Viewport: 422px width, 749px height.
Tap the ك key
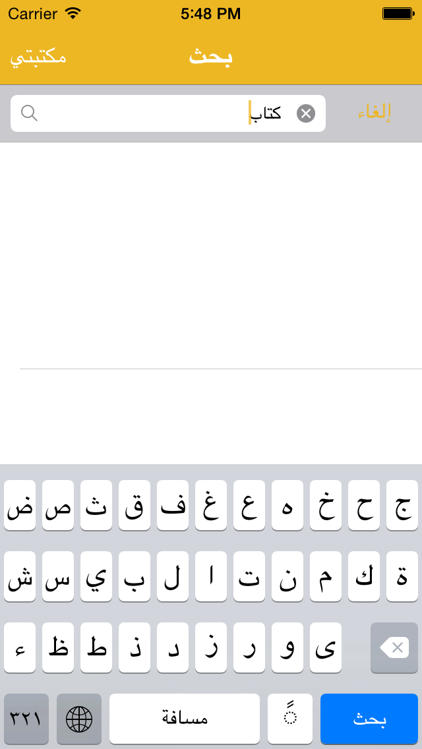(x=364, y=576)
